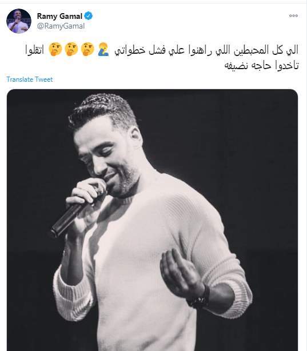Click the microphone in the photo

pyautogui.click(x=74, y=214)
